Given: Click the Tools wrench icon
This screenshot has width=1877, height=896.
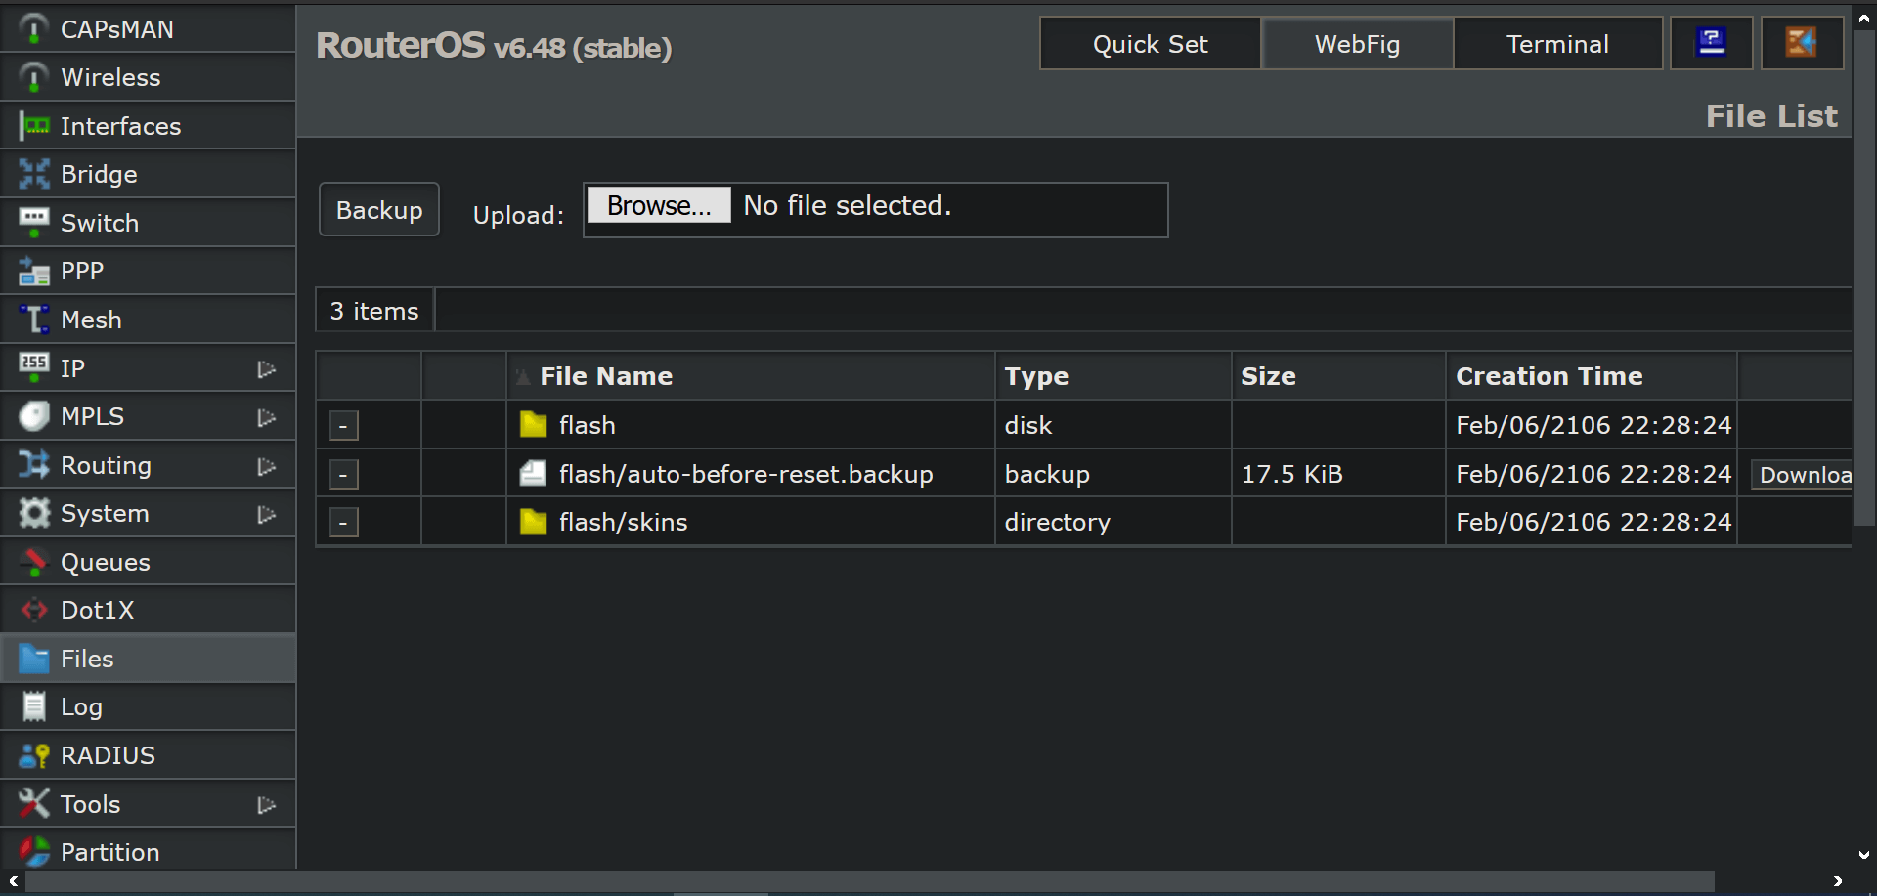Looking at the screenshot, I should (32, 802).
